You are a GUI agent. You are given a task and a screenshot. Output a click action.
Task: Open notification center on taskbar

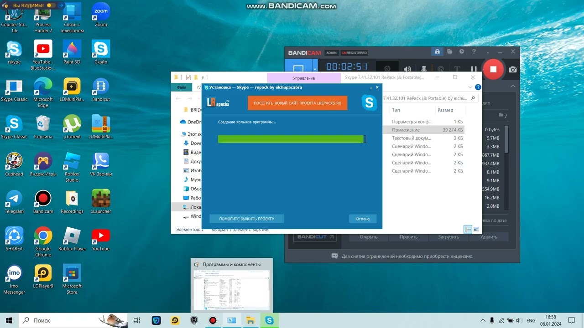(x=571, y=320)
